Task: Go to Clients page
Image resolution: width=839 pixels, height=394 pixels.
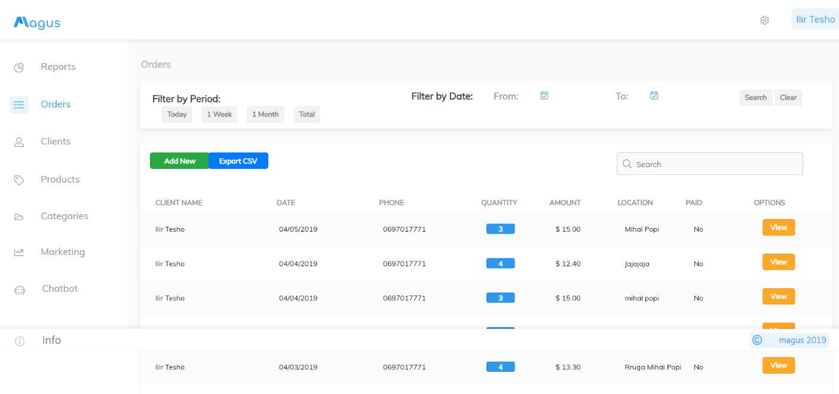Action: coord(56,141)
